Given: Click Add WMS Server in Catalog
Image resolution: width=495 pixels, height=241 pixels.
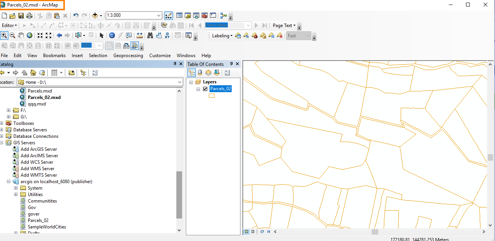Looking at the screenshot, I should [37, 169].
